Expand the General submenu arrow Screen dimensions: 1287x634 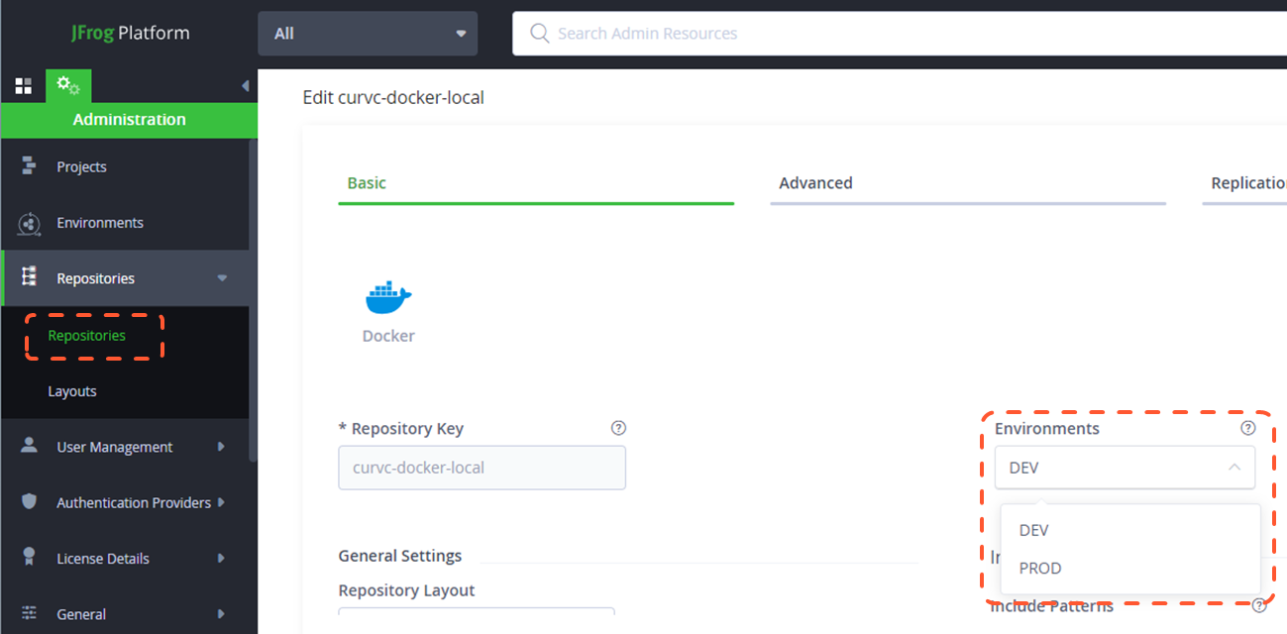pyautogui.click(x=221, y=614)
